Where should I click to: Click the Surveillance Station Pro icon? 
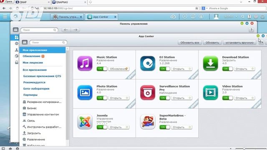148,92
